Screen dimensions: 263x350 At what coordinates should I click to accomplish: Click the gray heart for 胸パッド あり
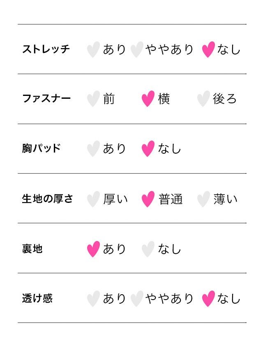[x=93, y=149]
